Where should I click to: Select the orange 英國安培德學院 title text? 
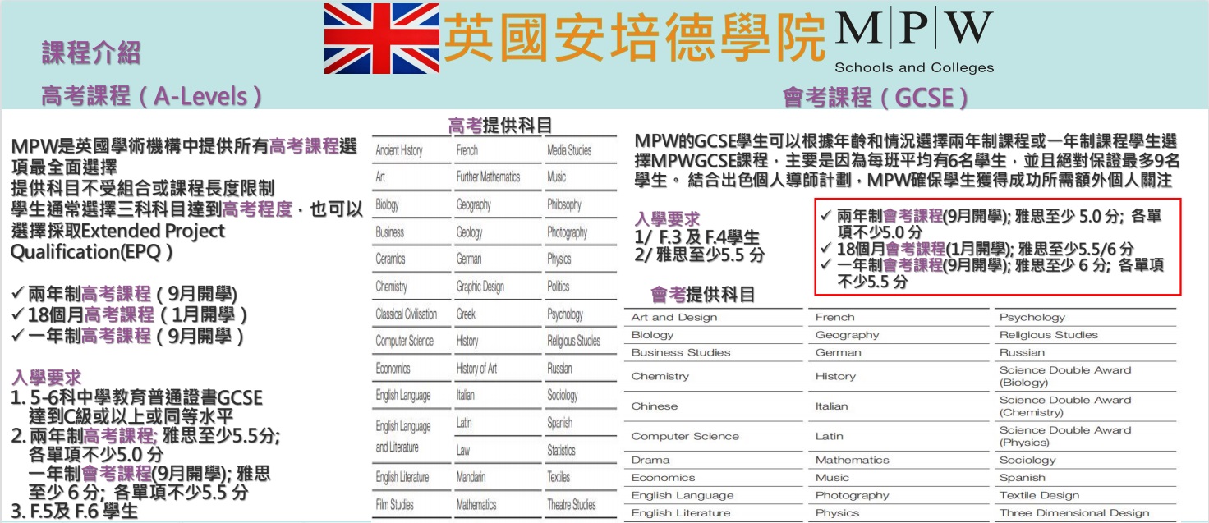pos(635,39)
